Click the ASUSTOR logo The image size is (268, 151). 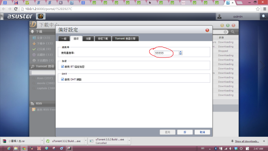[20, 16]
